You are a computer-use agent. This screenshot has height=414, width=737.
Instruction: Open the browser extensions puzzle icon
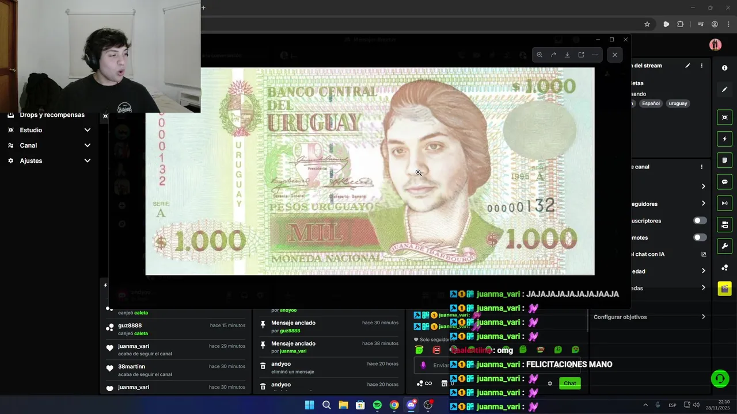pyautogui.click(x=681, y=24)
